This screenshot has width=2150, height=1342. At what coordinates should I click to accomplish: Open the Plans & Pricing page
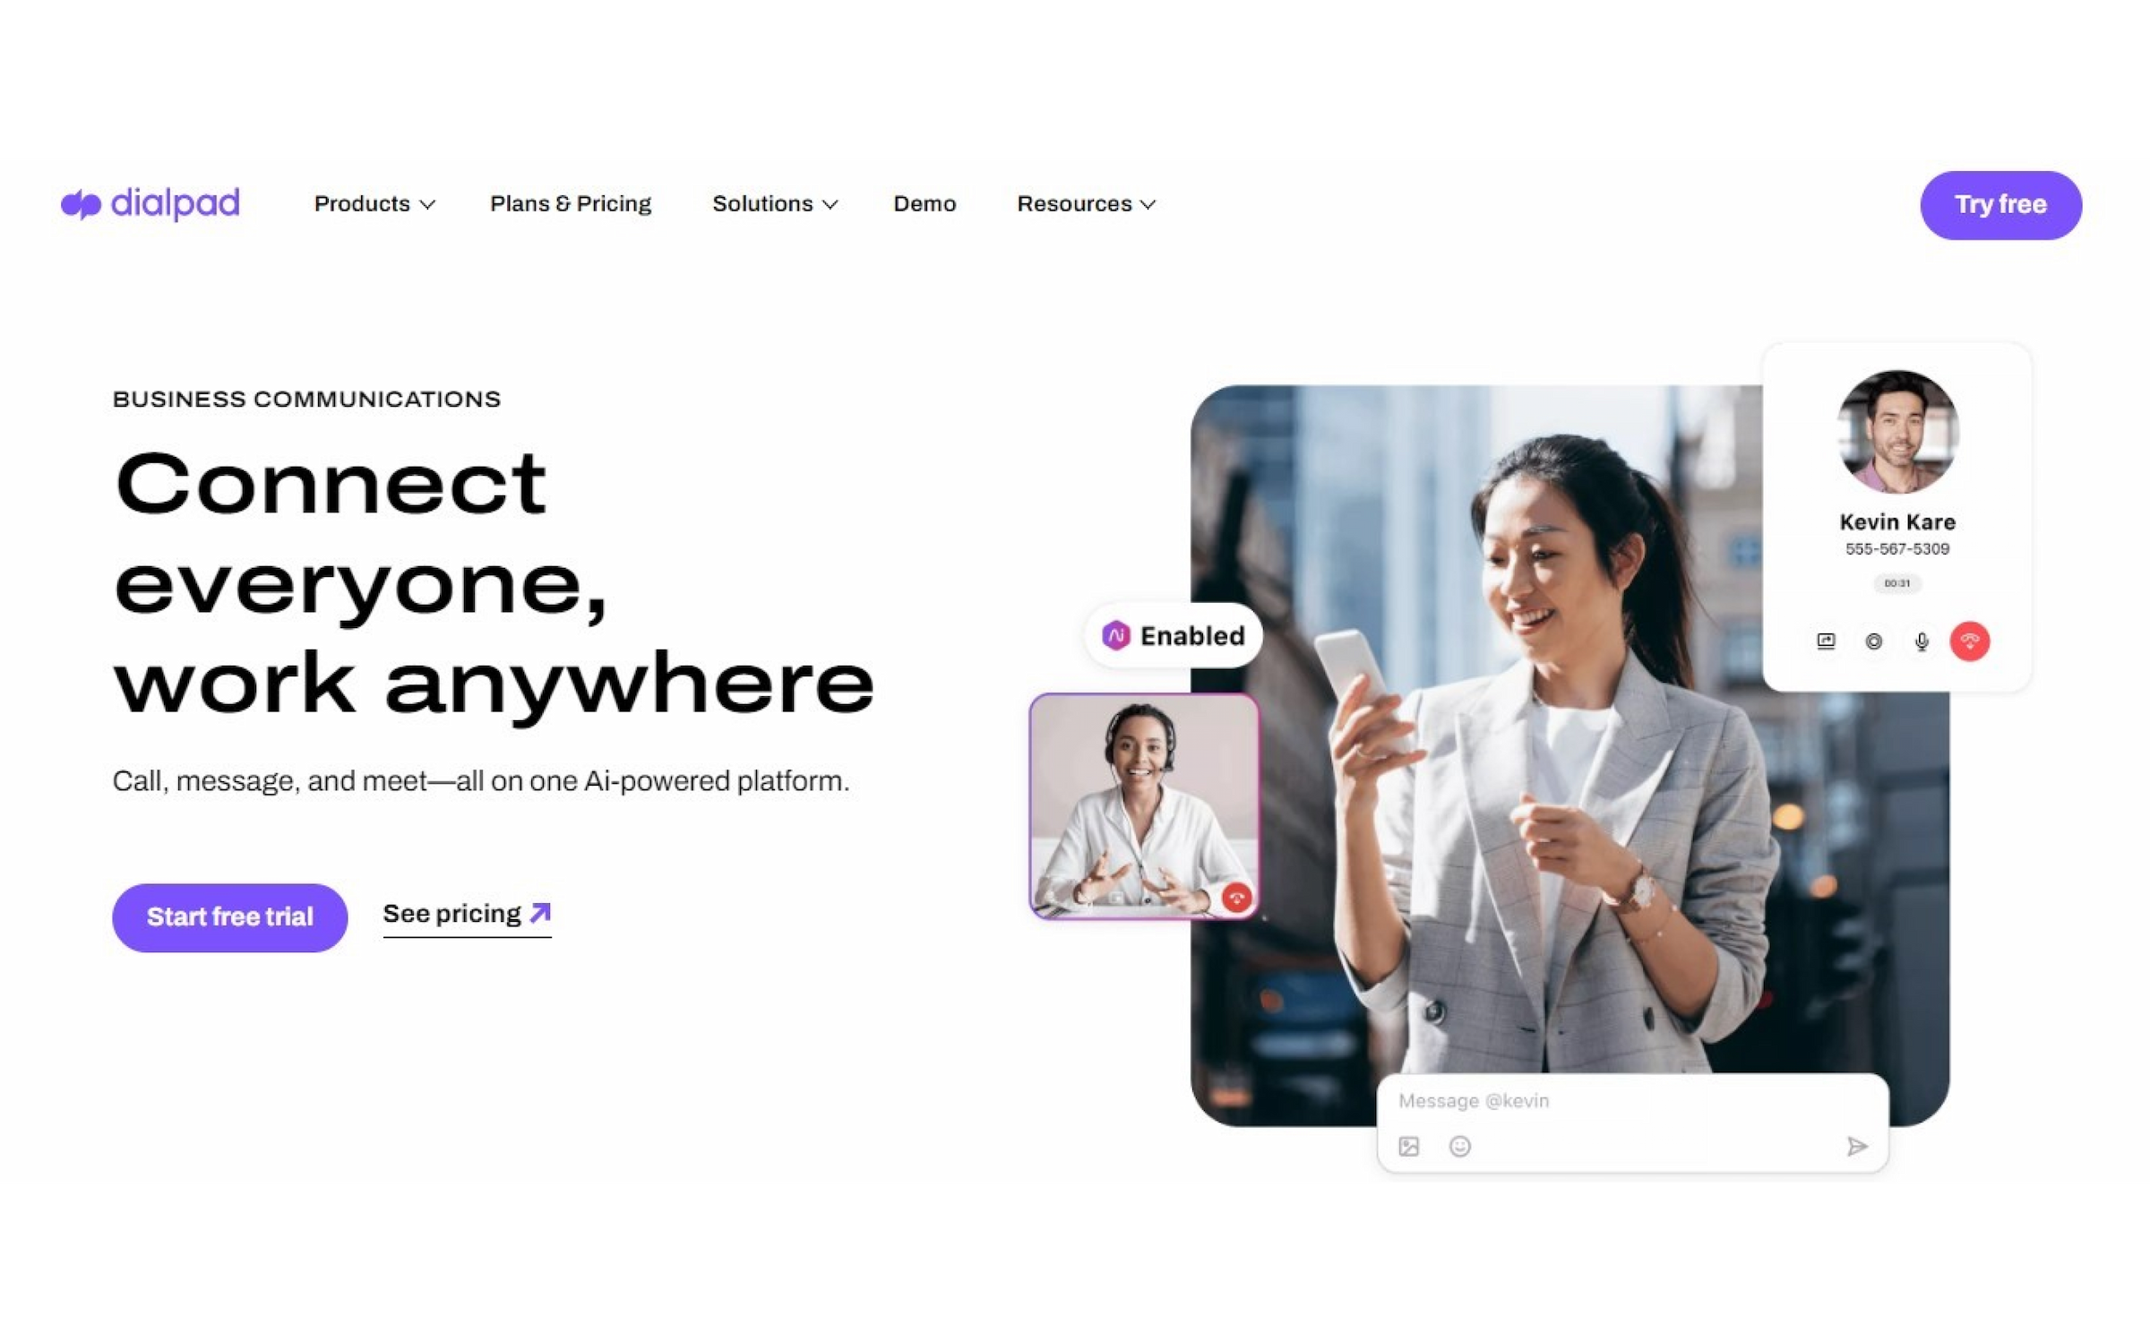(x=572, y=204)
